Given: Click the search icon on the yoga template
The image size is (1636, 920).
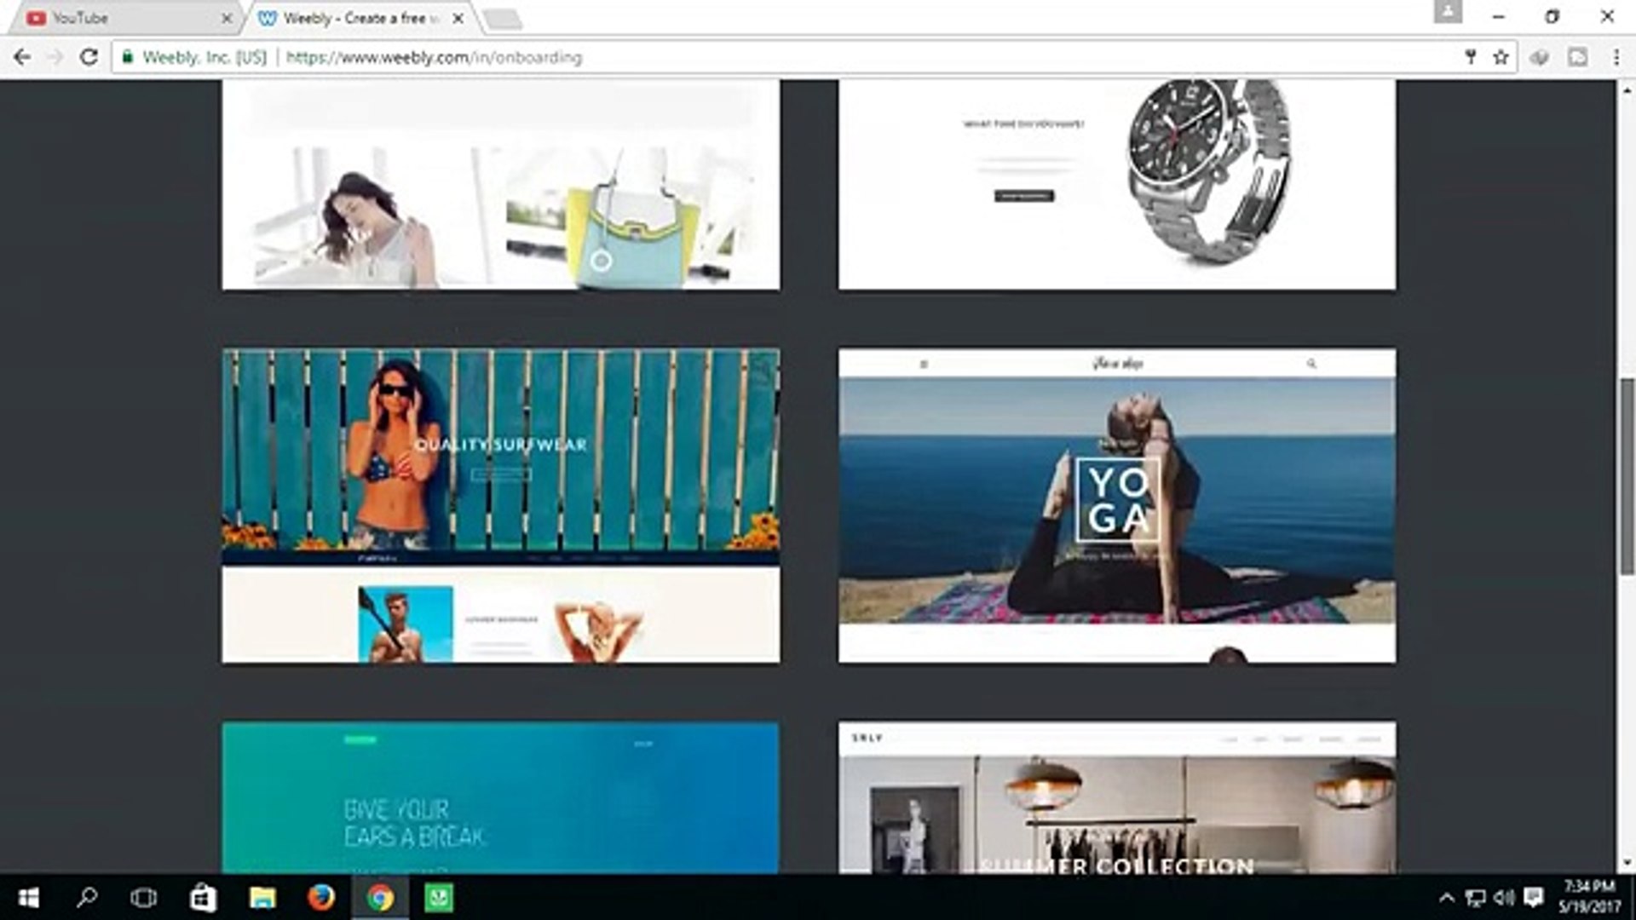Looking at the screenshot, I should point(1311,362).
